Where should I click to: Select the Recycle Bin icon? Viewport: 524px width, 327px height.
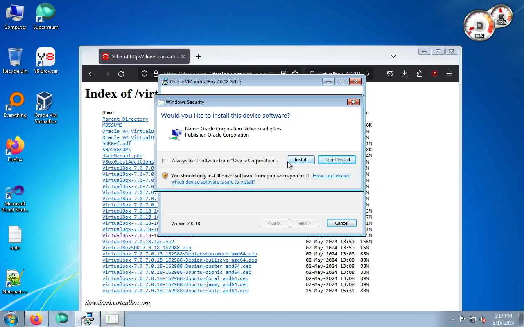click(x=15, y=61)
